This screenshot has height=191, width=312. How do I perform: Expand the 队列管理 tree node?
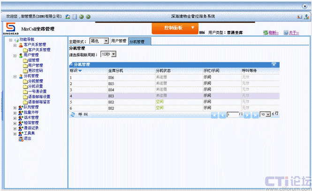click(15, 107)
